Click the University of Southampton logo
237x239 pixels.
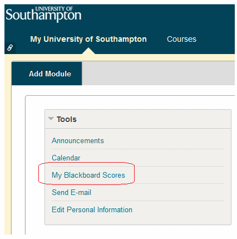[x=43, y=14]
